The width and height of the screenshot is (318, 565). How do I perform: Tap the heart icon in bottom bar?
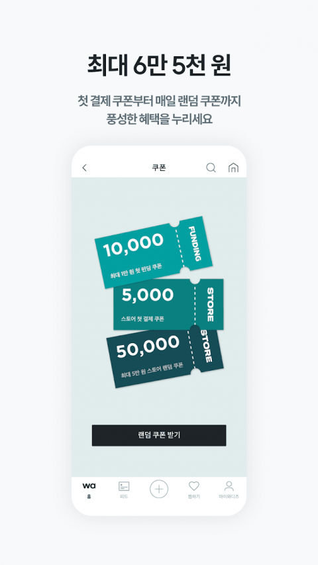pos(194,486)
